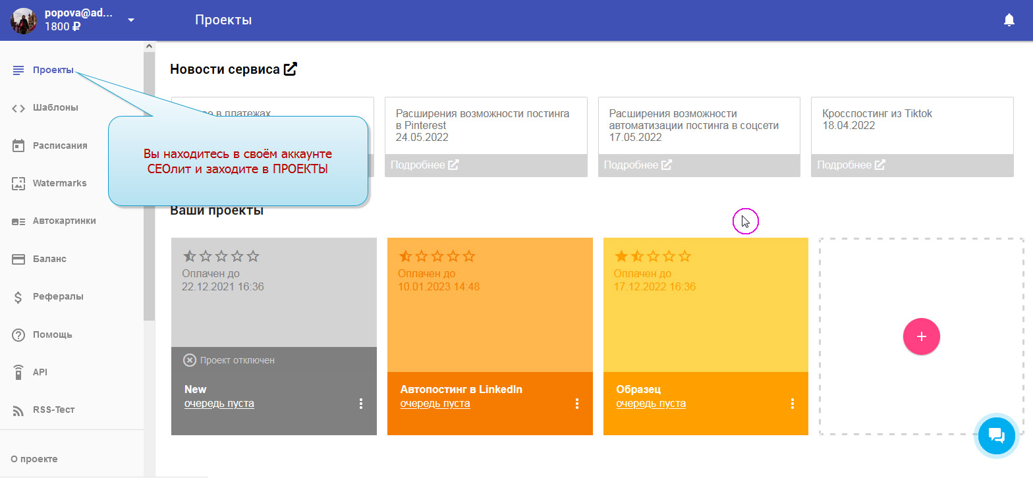
Task: Click the sidebar scrollbar up arrow
Action: click(x=149, y=47)
